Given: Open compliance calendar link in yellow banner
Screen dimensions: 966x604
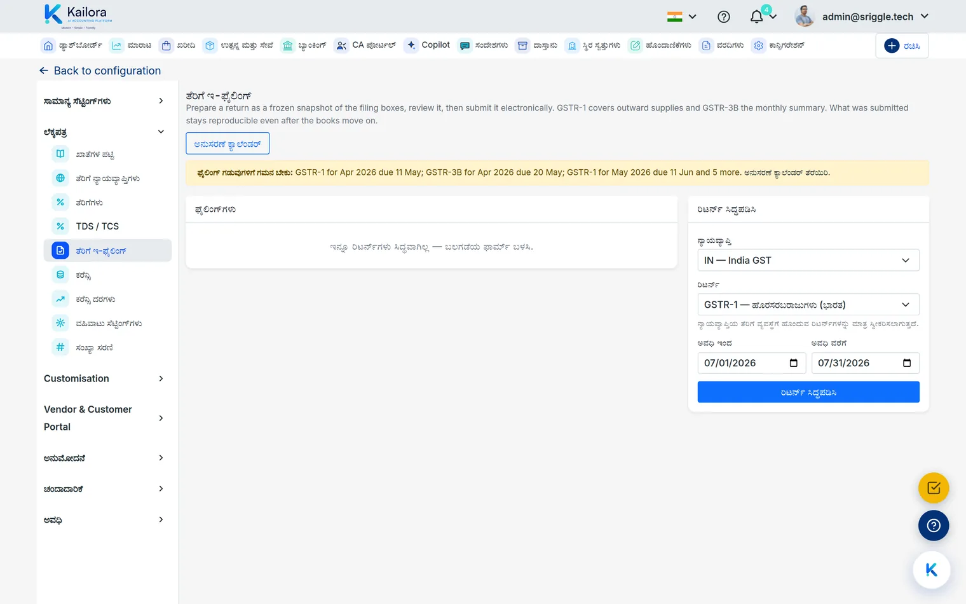Looking at the screenshot, I should (x=787, y=173).
